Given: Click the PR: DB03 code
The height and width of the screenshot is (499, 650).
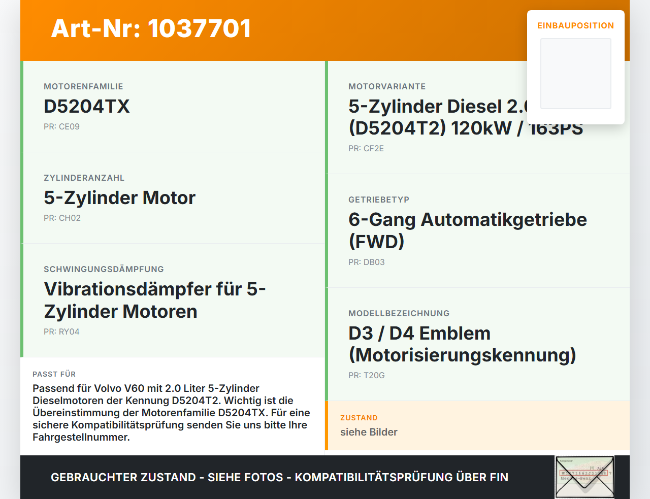Looking at the screenshot, I should coord(367,262).
